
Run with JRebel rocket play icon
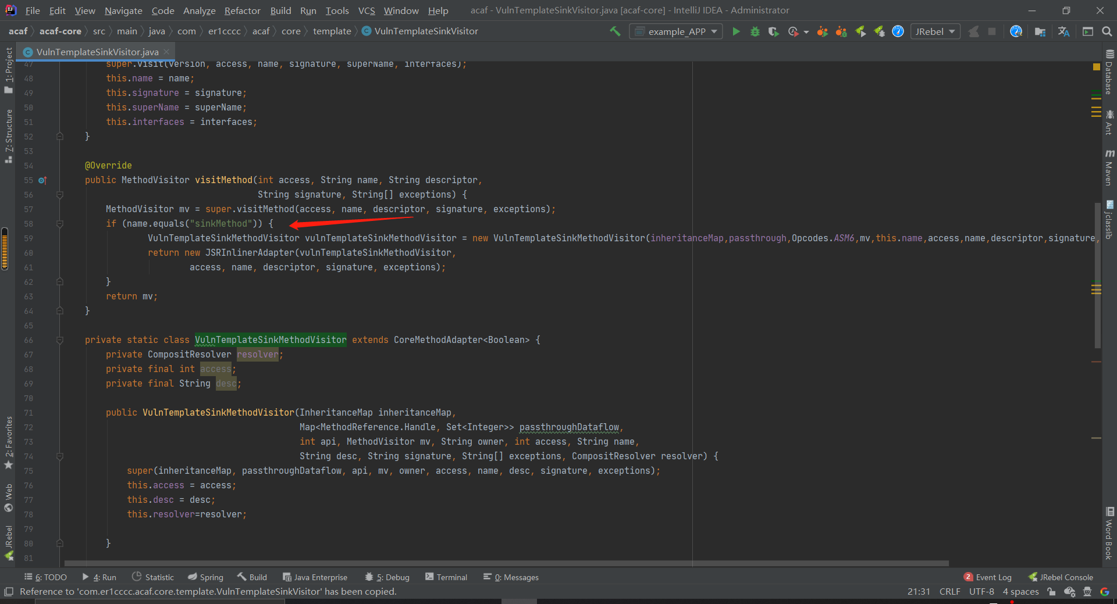[x=860, y=31]
